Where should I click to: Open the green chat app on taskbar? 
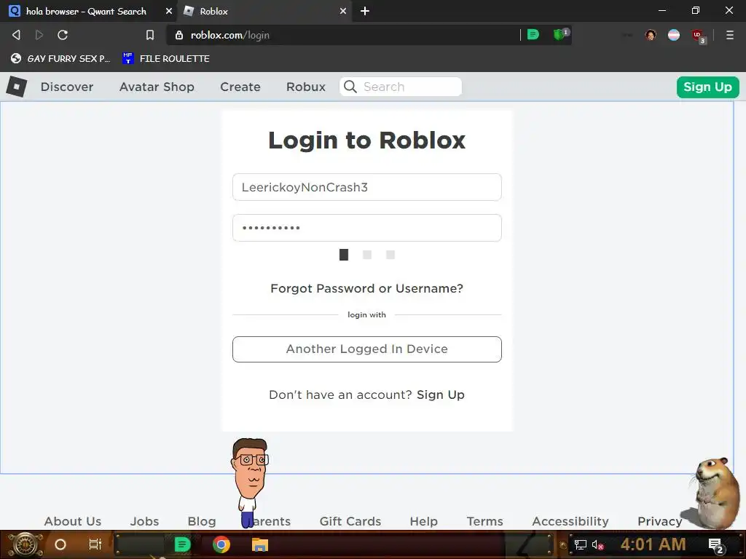(182, 544)
